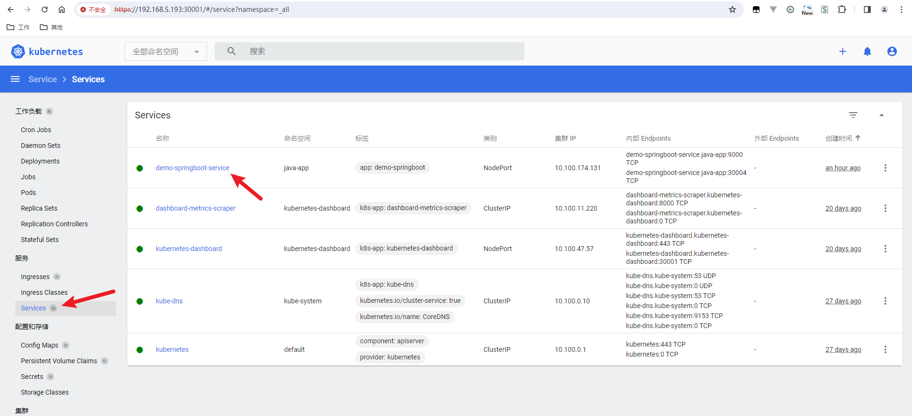Bookmark this page with the star icon
The width and height of the screenshot is (912, 416).
point(732,10)
